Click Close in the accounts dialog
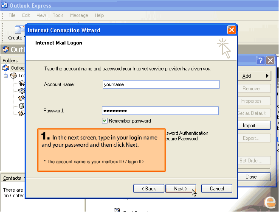Viewport: 279px width, 212px height. [x=254, y=177]
